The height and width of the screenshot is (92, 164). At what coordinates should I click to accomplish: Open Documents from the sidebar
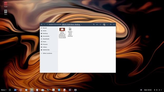coord(49,36)
